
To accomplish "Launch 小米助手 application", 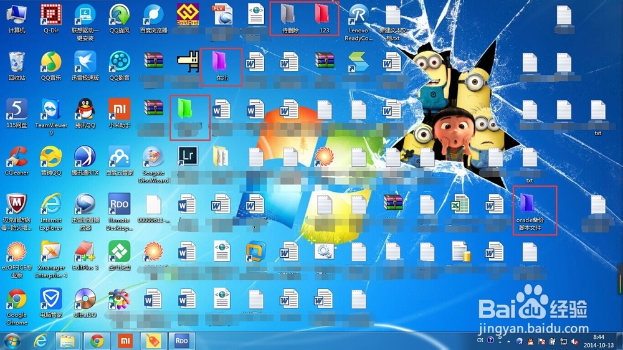I will [x=119, y=113].
